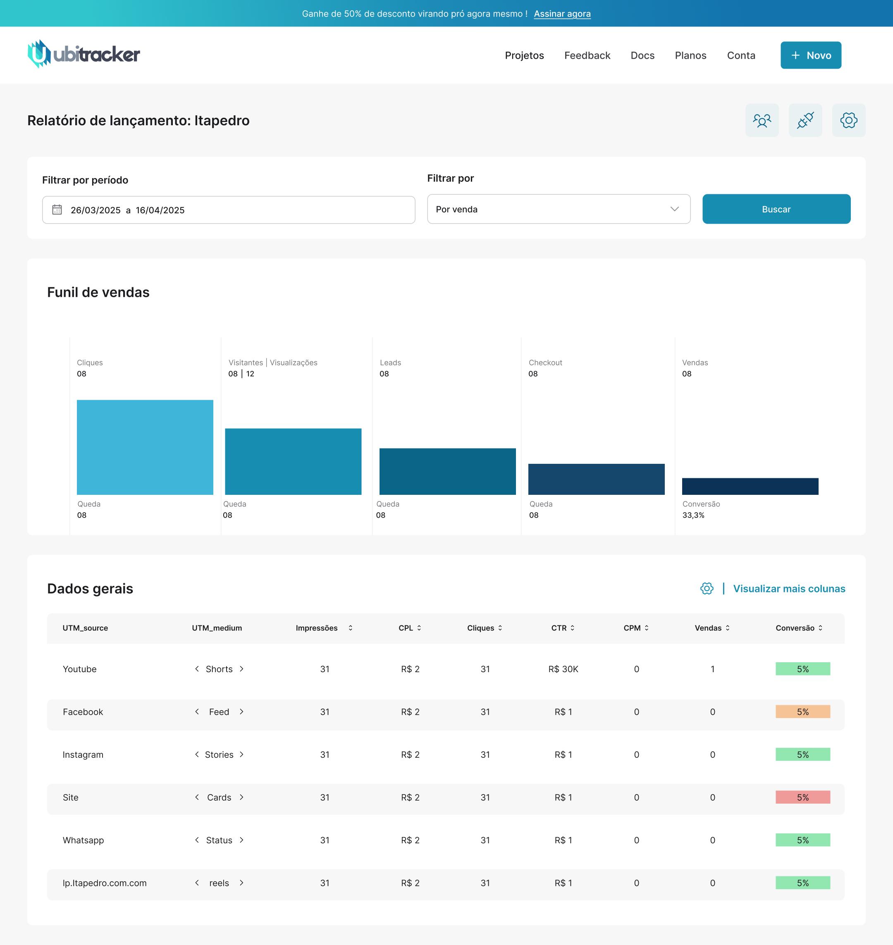
Task: Click the Buscar button
Action: pyautogui.click(x=776, y=209)
